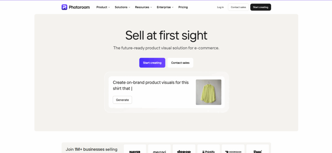332x153 pixels.
Task: Click into the product visuals prompt field
Action: coord(151,85)
